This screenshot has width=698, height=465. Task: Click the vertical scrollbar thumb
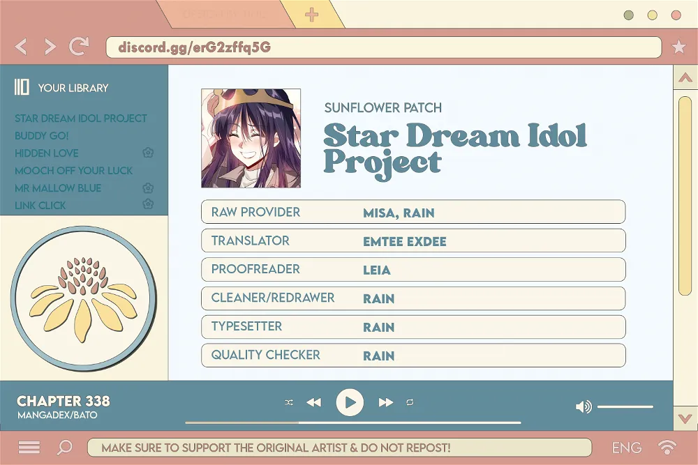point(685,196)
